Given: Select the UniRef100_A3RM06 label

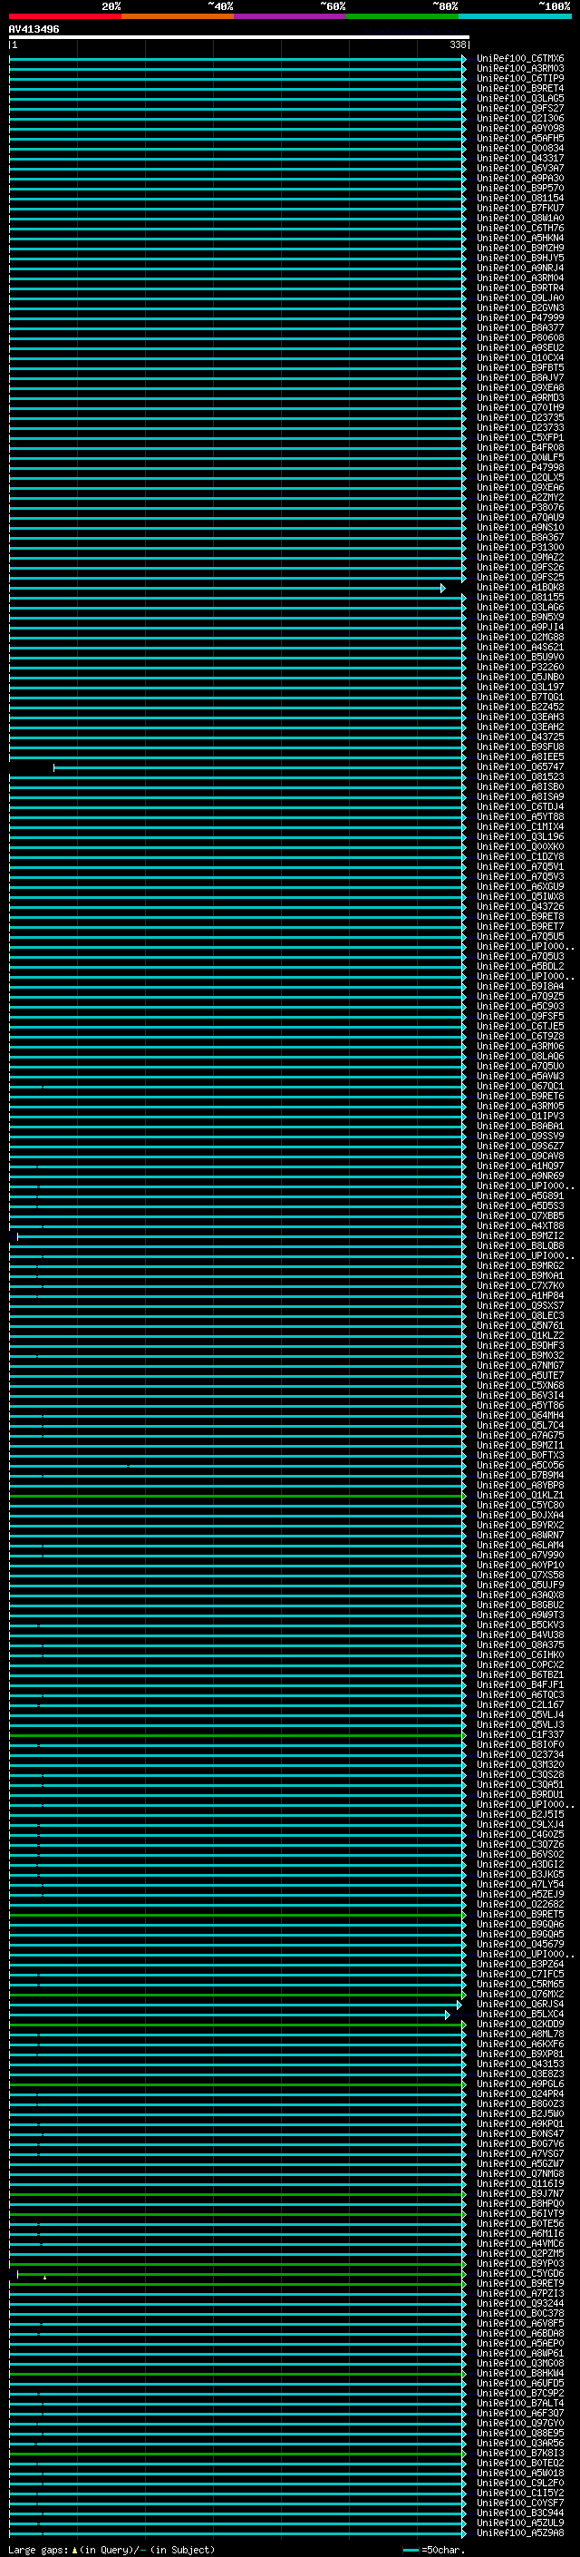Looking at the screenshot, I should point(520,1046).
